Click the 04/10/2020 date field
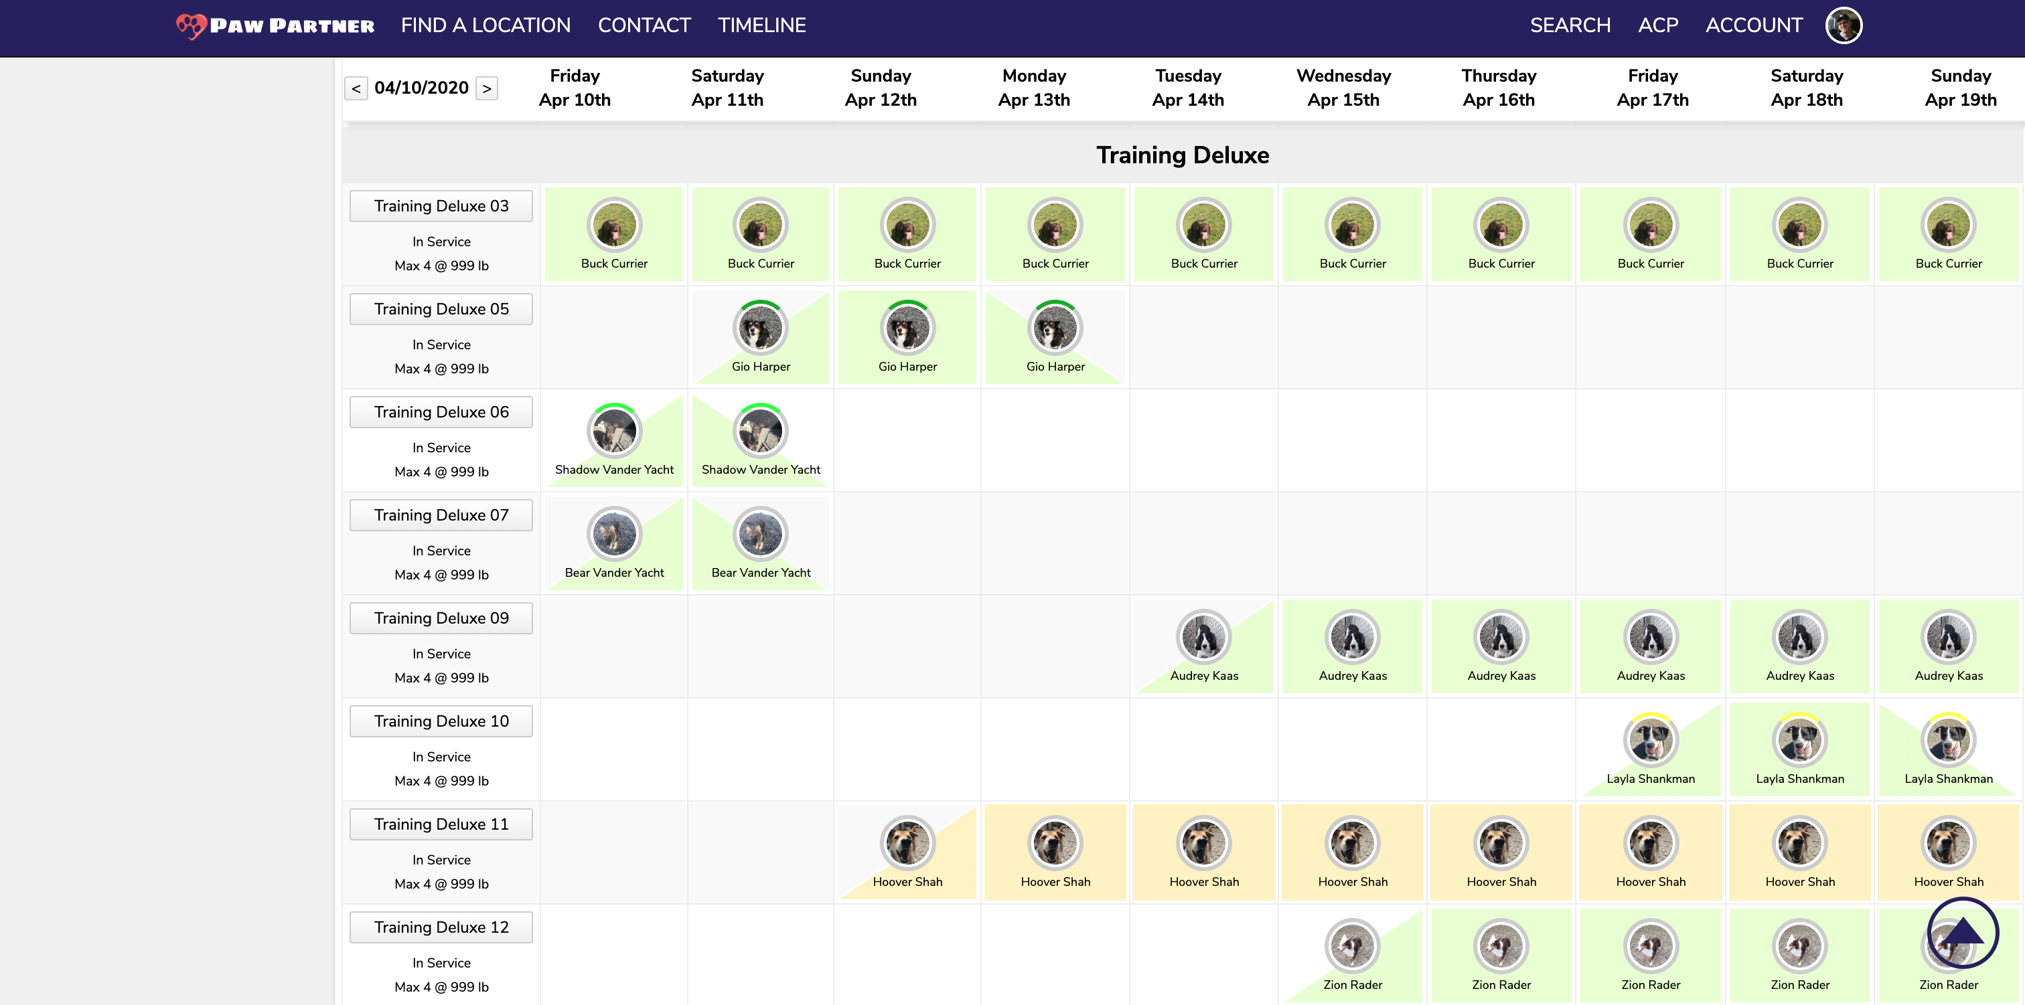 pos(421,88)
